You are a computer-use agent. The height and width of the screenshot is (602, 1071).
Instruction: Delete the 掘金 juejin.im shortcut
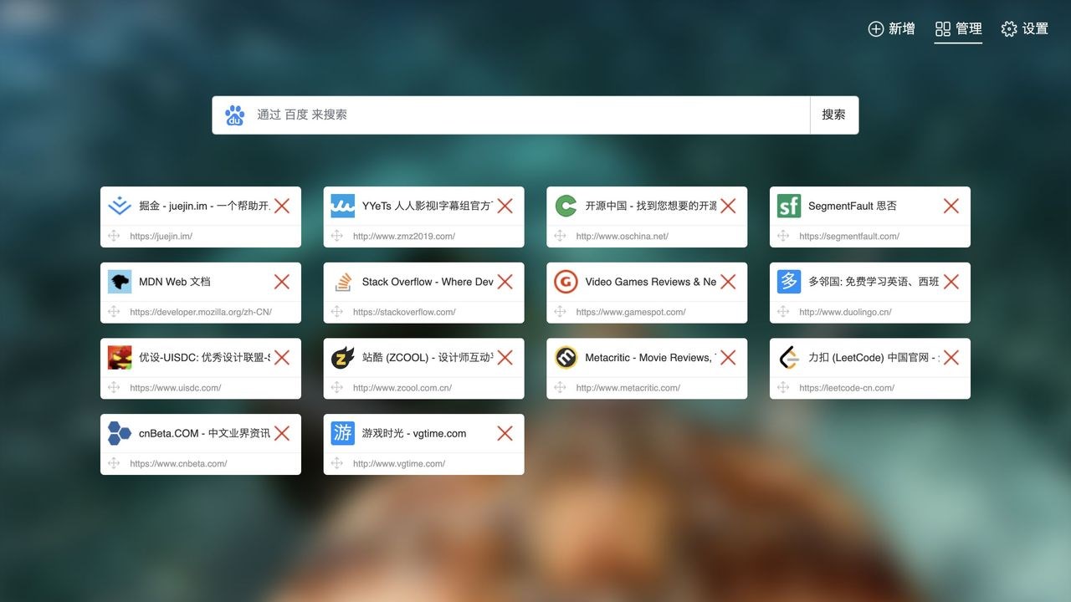282,206
